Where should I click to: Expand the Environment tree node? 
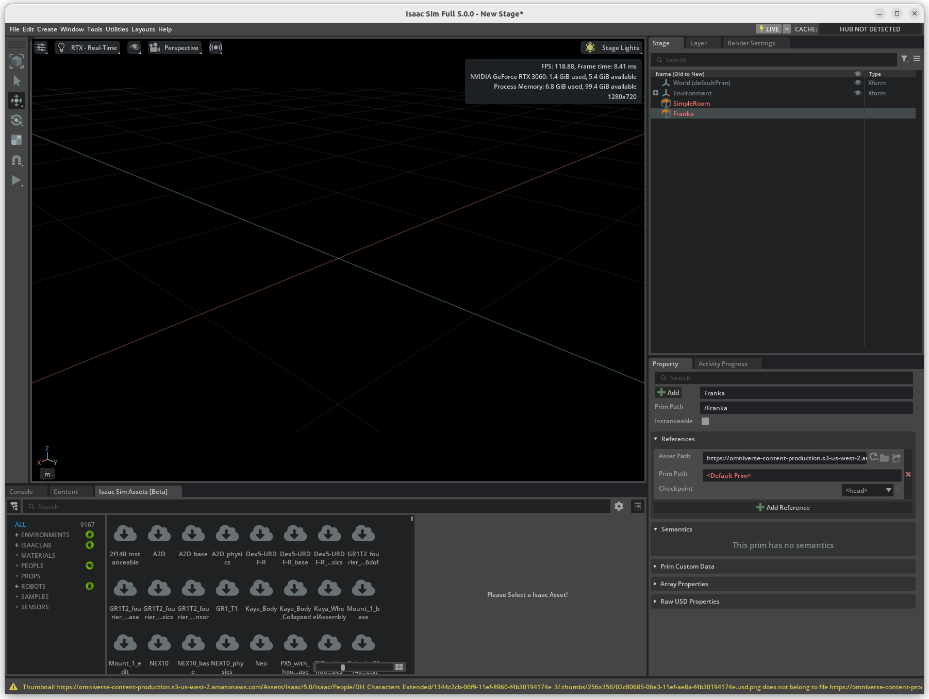coord(656,93)
